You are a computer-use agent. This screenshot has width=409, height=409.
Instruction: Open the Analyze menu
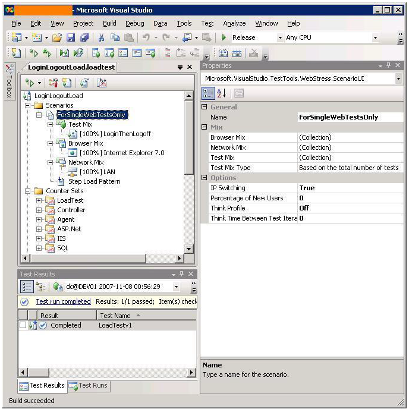234,23
